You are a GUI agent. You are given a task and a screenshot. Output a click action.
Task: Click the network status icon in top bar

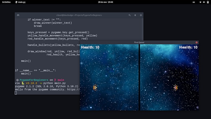[x=200, y=2]
